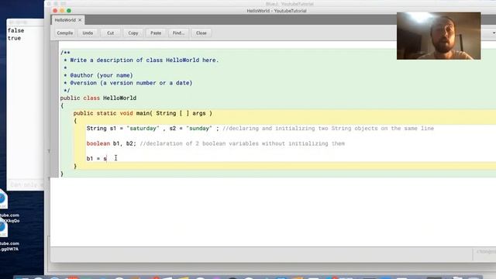The height and width of the screenshot is (279, 496).
Task: Select the HelloWorld editor tab
Action: tap(65, 20)
